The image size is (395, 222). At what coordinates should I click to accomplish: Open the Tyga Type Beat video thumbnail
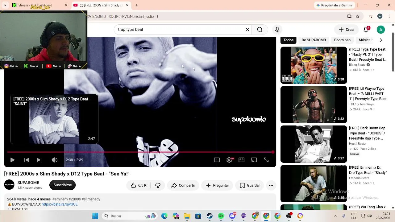[314, 65]
